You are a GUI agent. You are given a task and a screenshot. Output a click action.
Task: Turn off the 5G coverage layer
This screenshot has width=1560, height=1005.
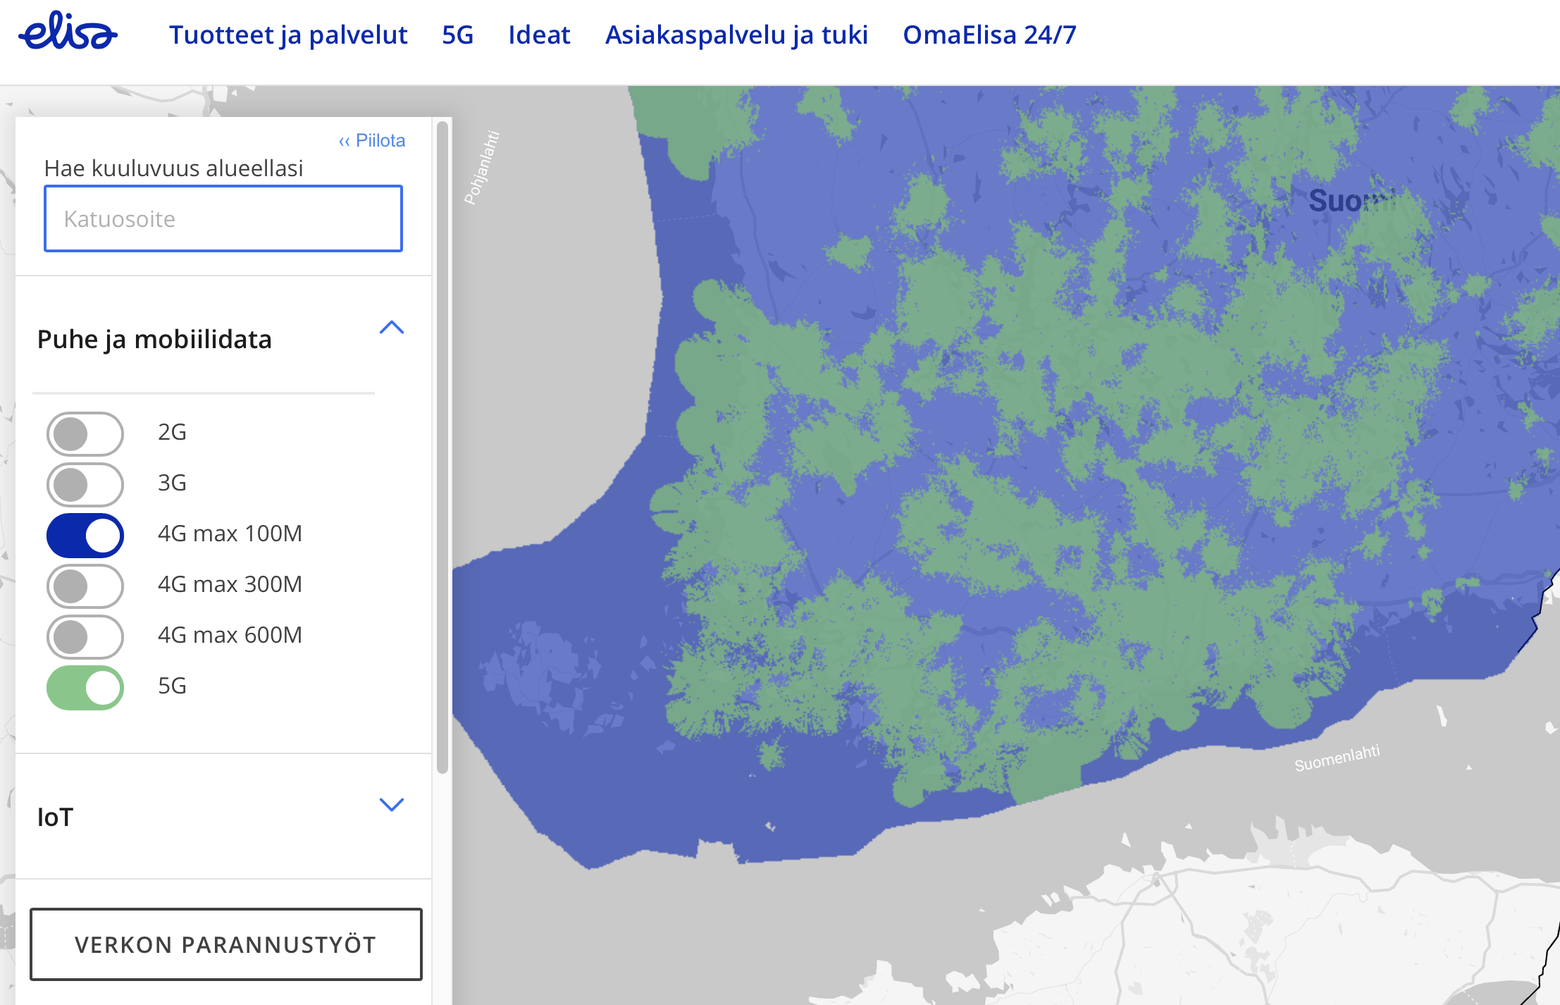pyautogui.click(x=85, y=687)
